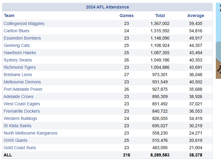Viewport: 221px width, 161px height.
Task: Open Carlton Blues team link
Action: pyautogui.click(x=16, y=31)
